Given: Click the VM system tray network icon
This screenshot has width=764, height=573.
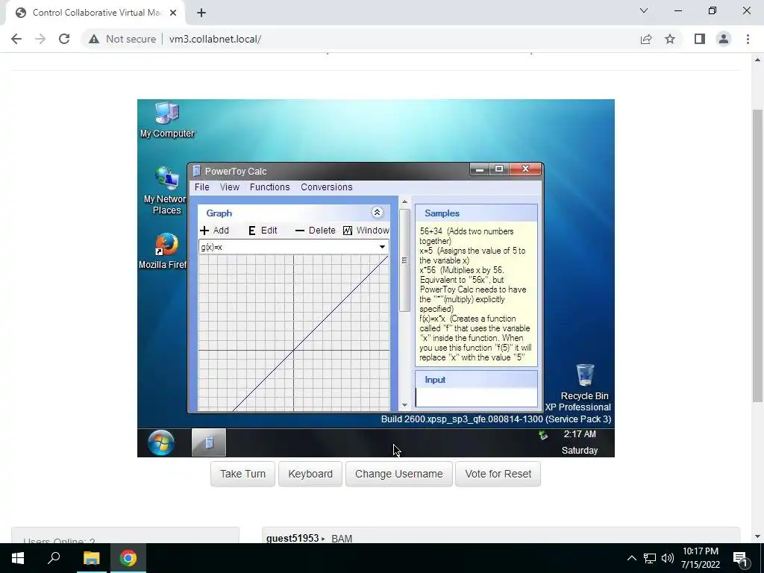Looking at the screenshot, I should [x=543, y=435].
